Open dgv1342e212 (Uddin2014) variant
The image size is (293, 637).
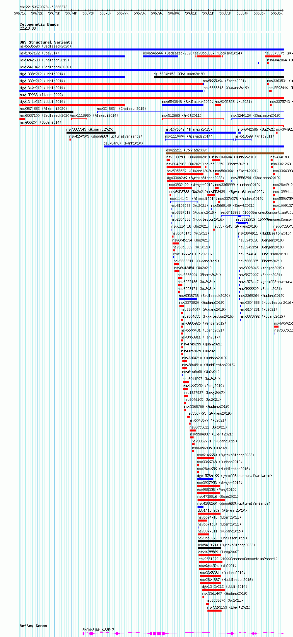pos(225,587)
